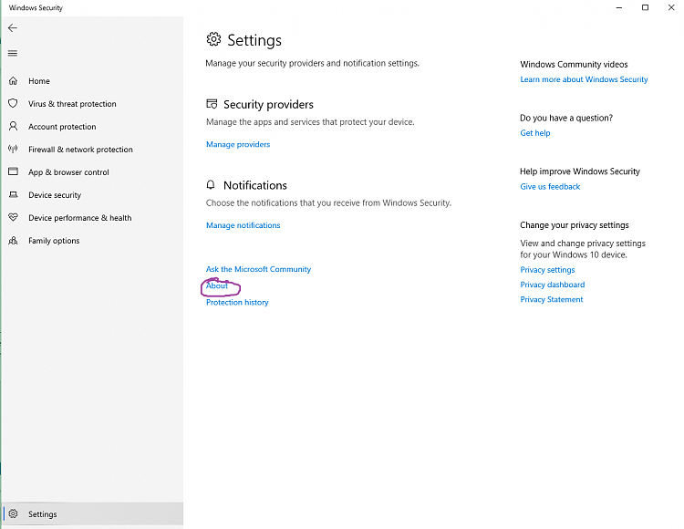Click the Windows Community videos heading
The image size is (684, 529).
(574, 64)
